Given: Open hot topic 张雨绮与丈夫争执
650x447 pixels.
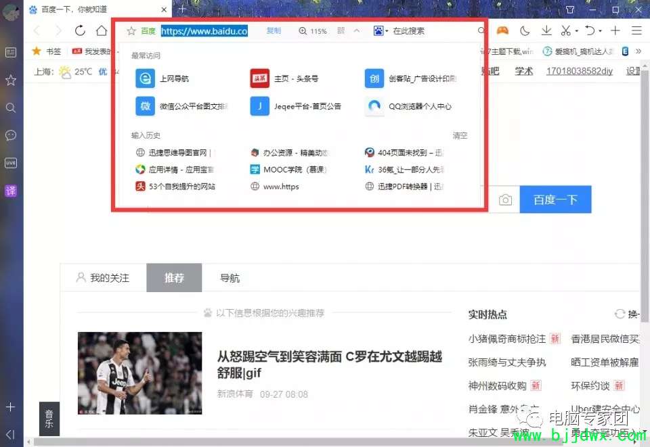Looking at the screenshot, I should tap(506, 362).
